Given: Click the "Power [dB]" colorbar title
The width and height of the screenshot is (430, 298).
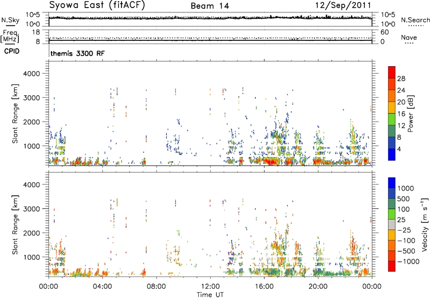Looking at the screenshot, I should [410, 113].
